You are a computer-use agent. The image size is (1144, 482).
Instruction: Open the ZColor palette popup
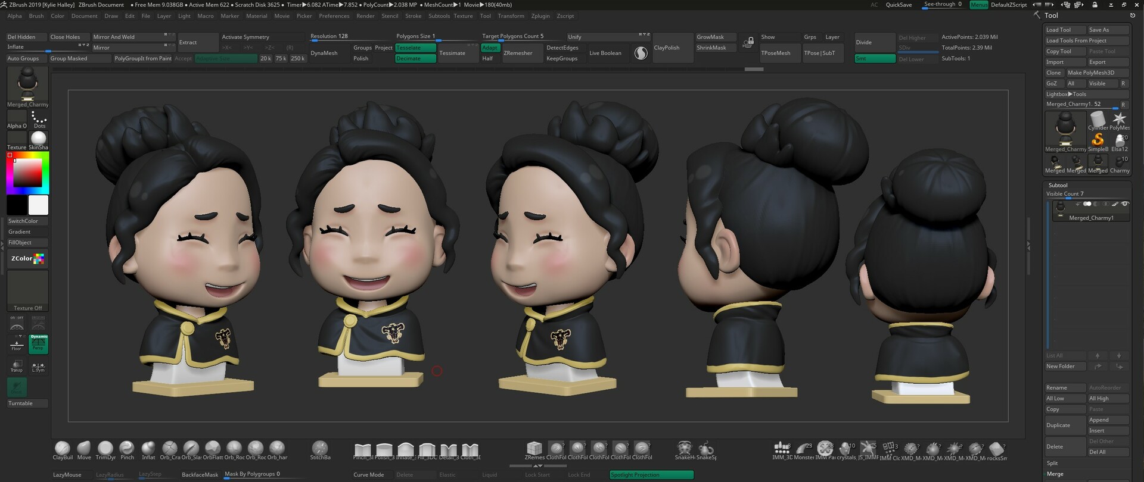(x=27, y=259)
